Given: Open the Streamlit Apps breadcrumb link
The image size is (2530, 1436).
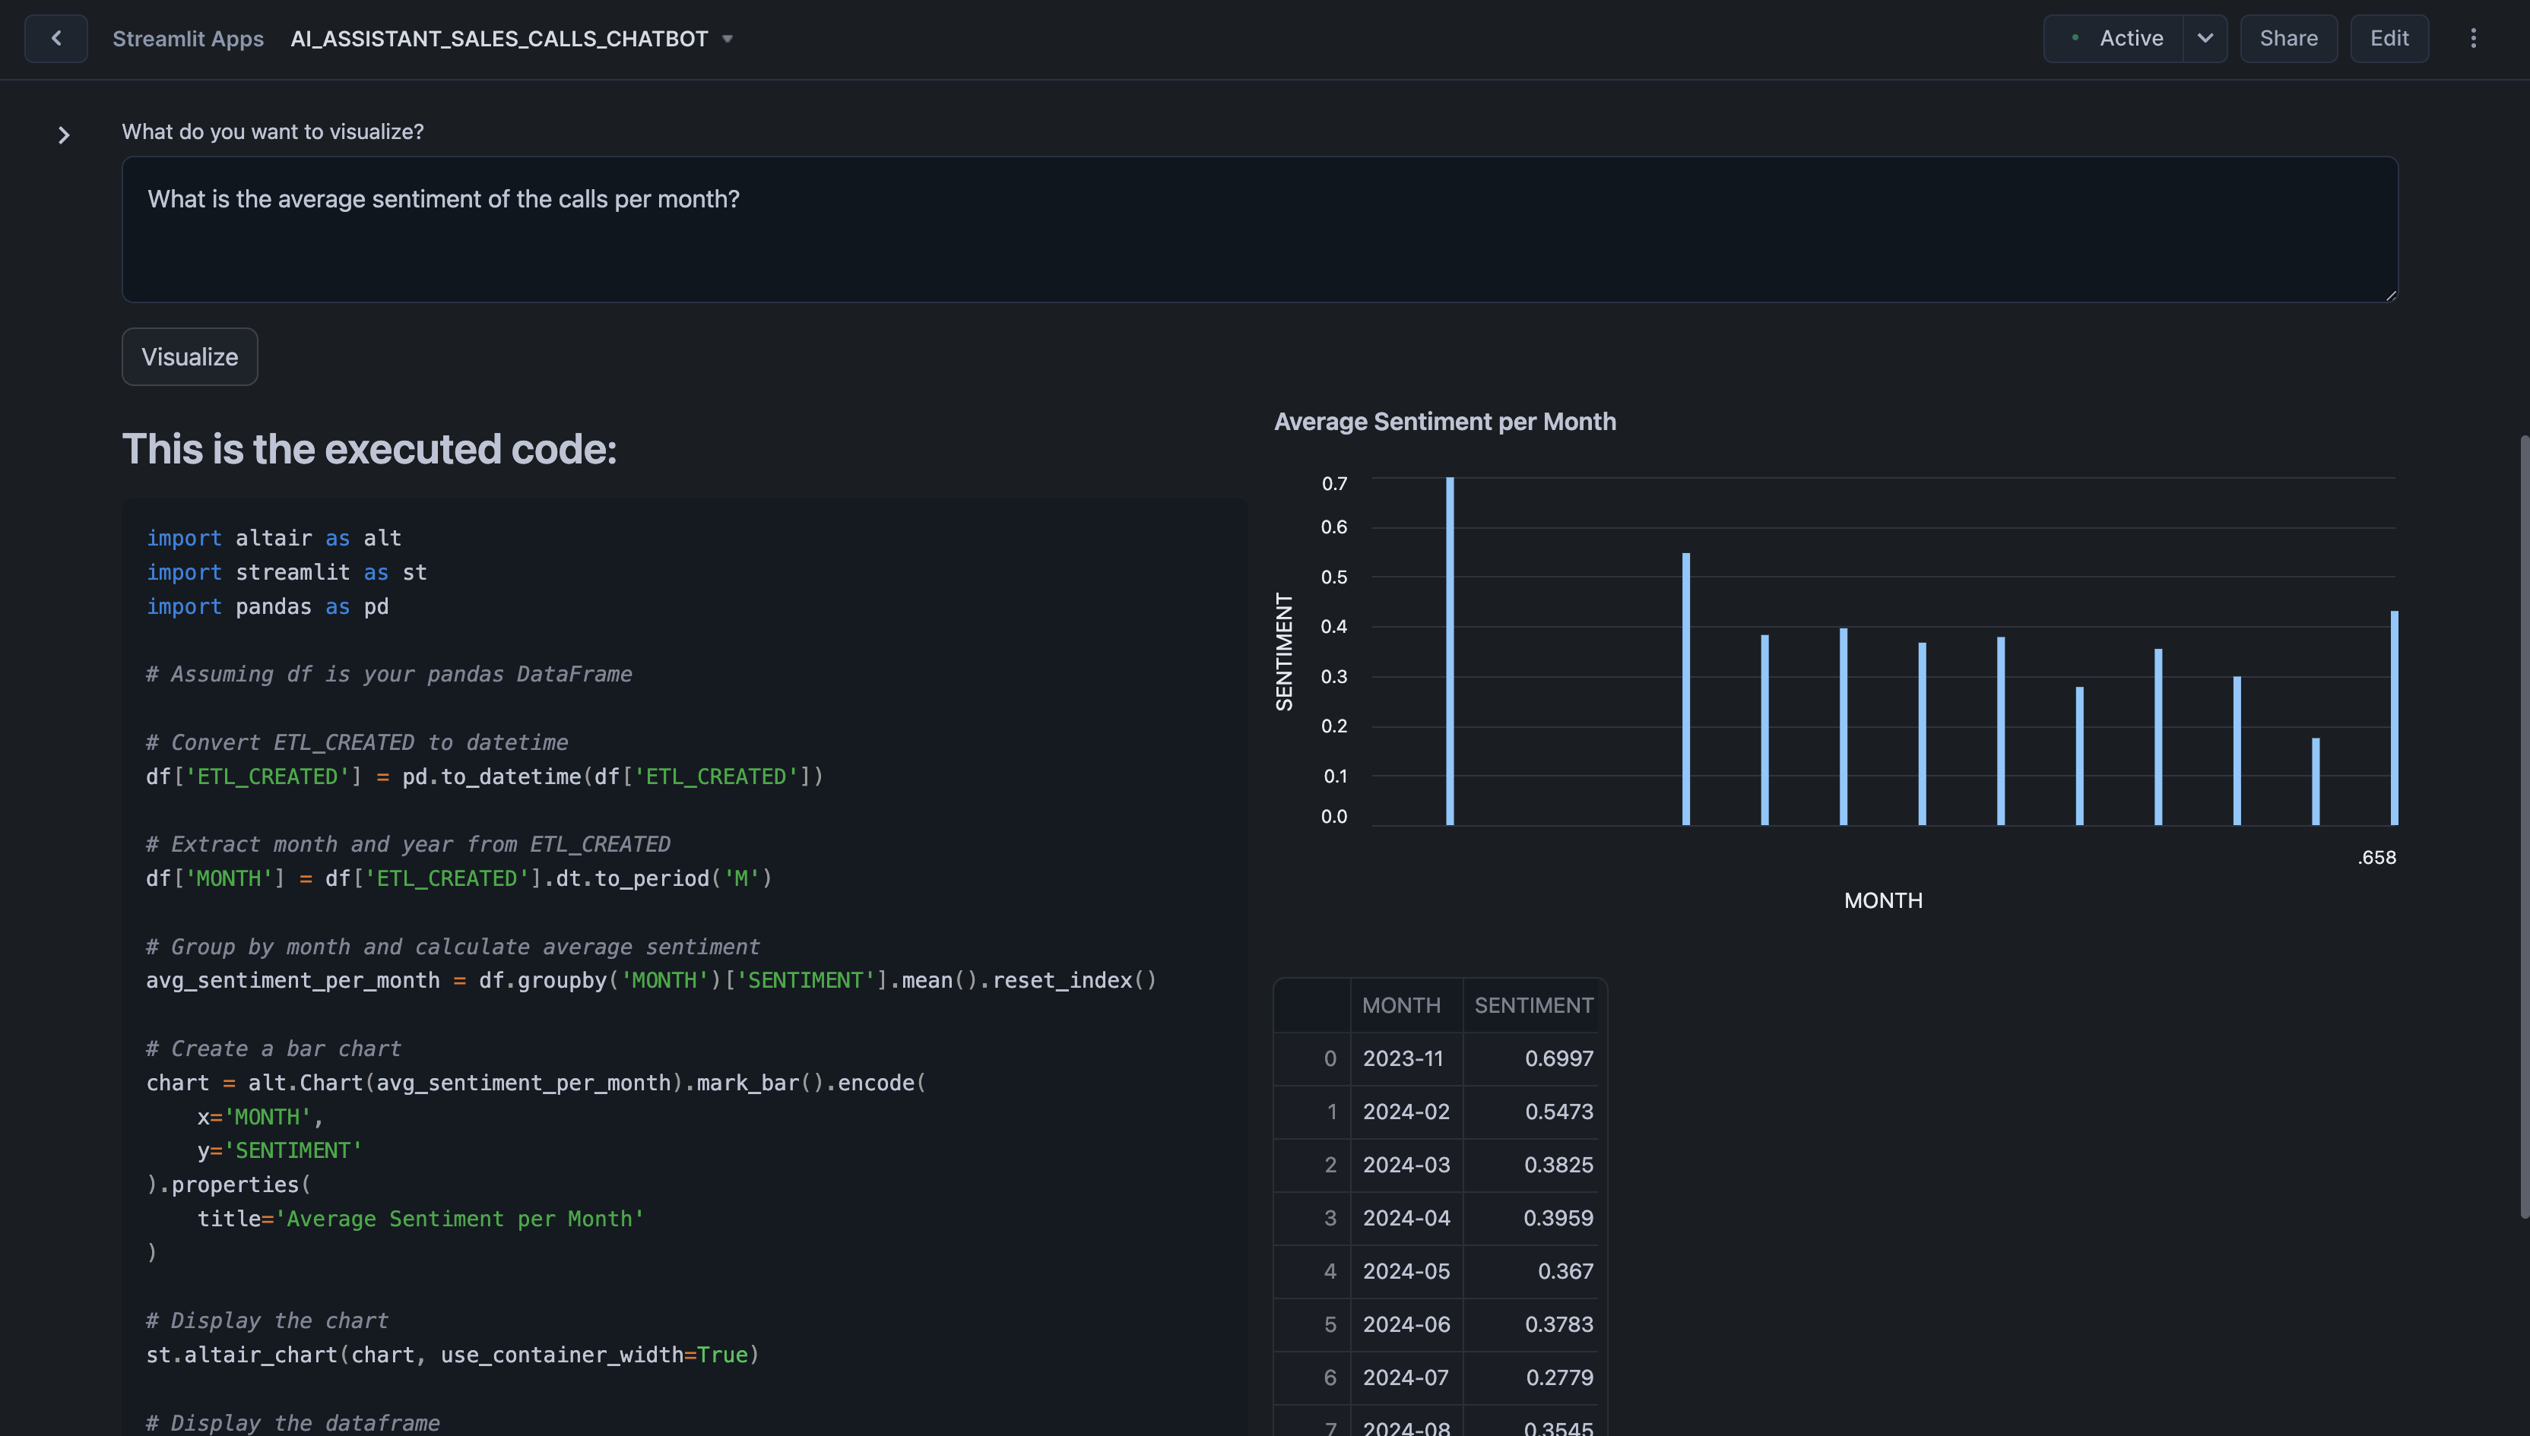Looking at the screenshot, I should (188, 39).
